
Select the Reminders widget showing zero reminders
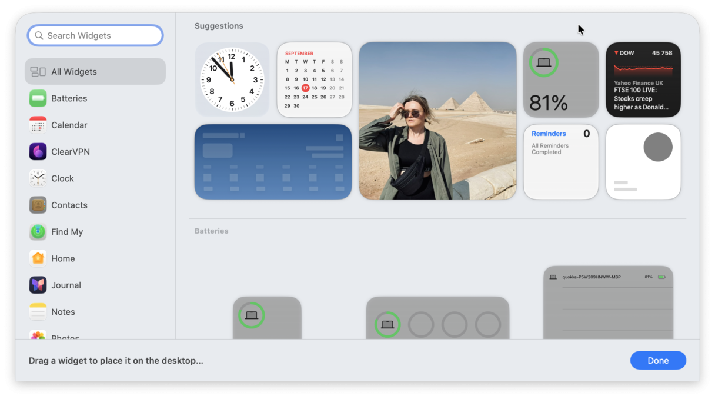click(560, 161)
